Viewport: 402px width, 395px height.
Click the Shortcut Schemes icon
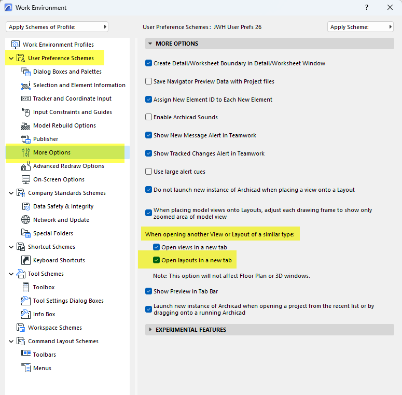pos(21,247)
